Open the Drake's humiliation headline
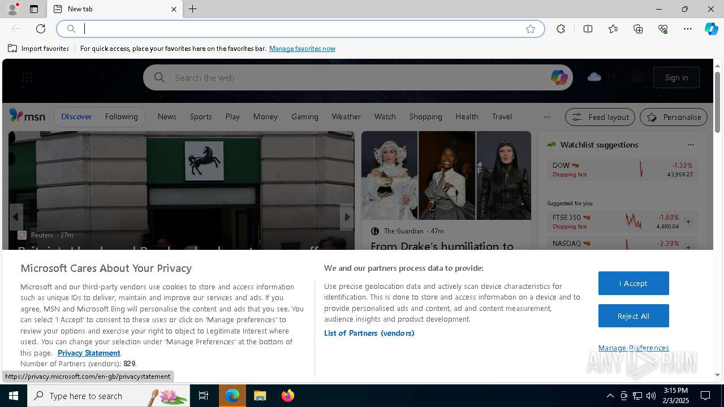The width and height of the screenshot is (724, 407). point(442,246)
